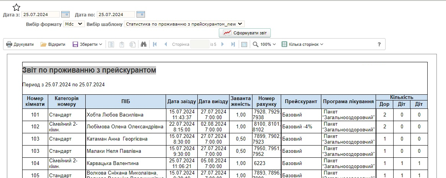446x178 pixels.
Task: Expand the 100% zoom dropdown
Action: [265, 44]
